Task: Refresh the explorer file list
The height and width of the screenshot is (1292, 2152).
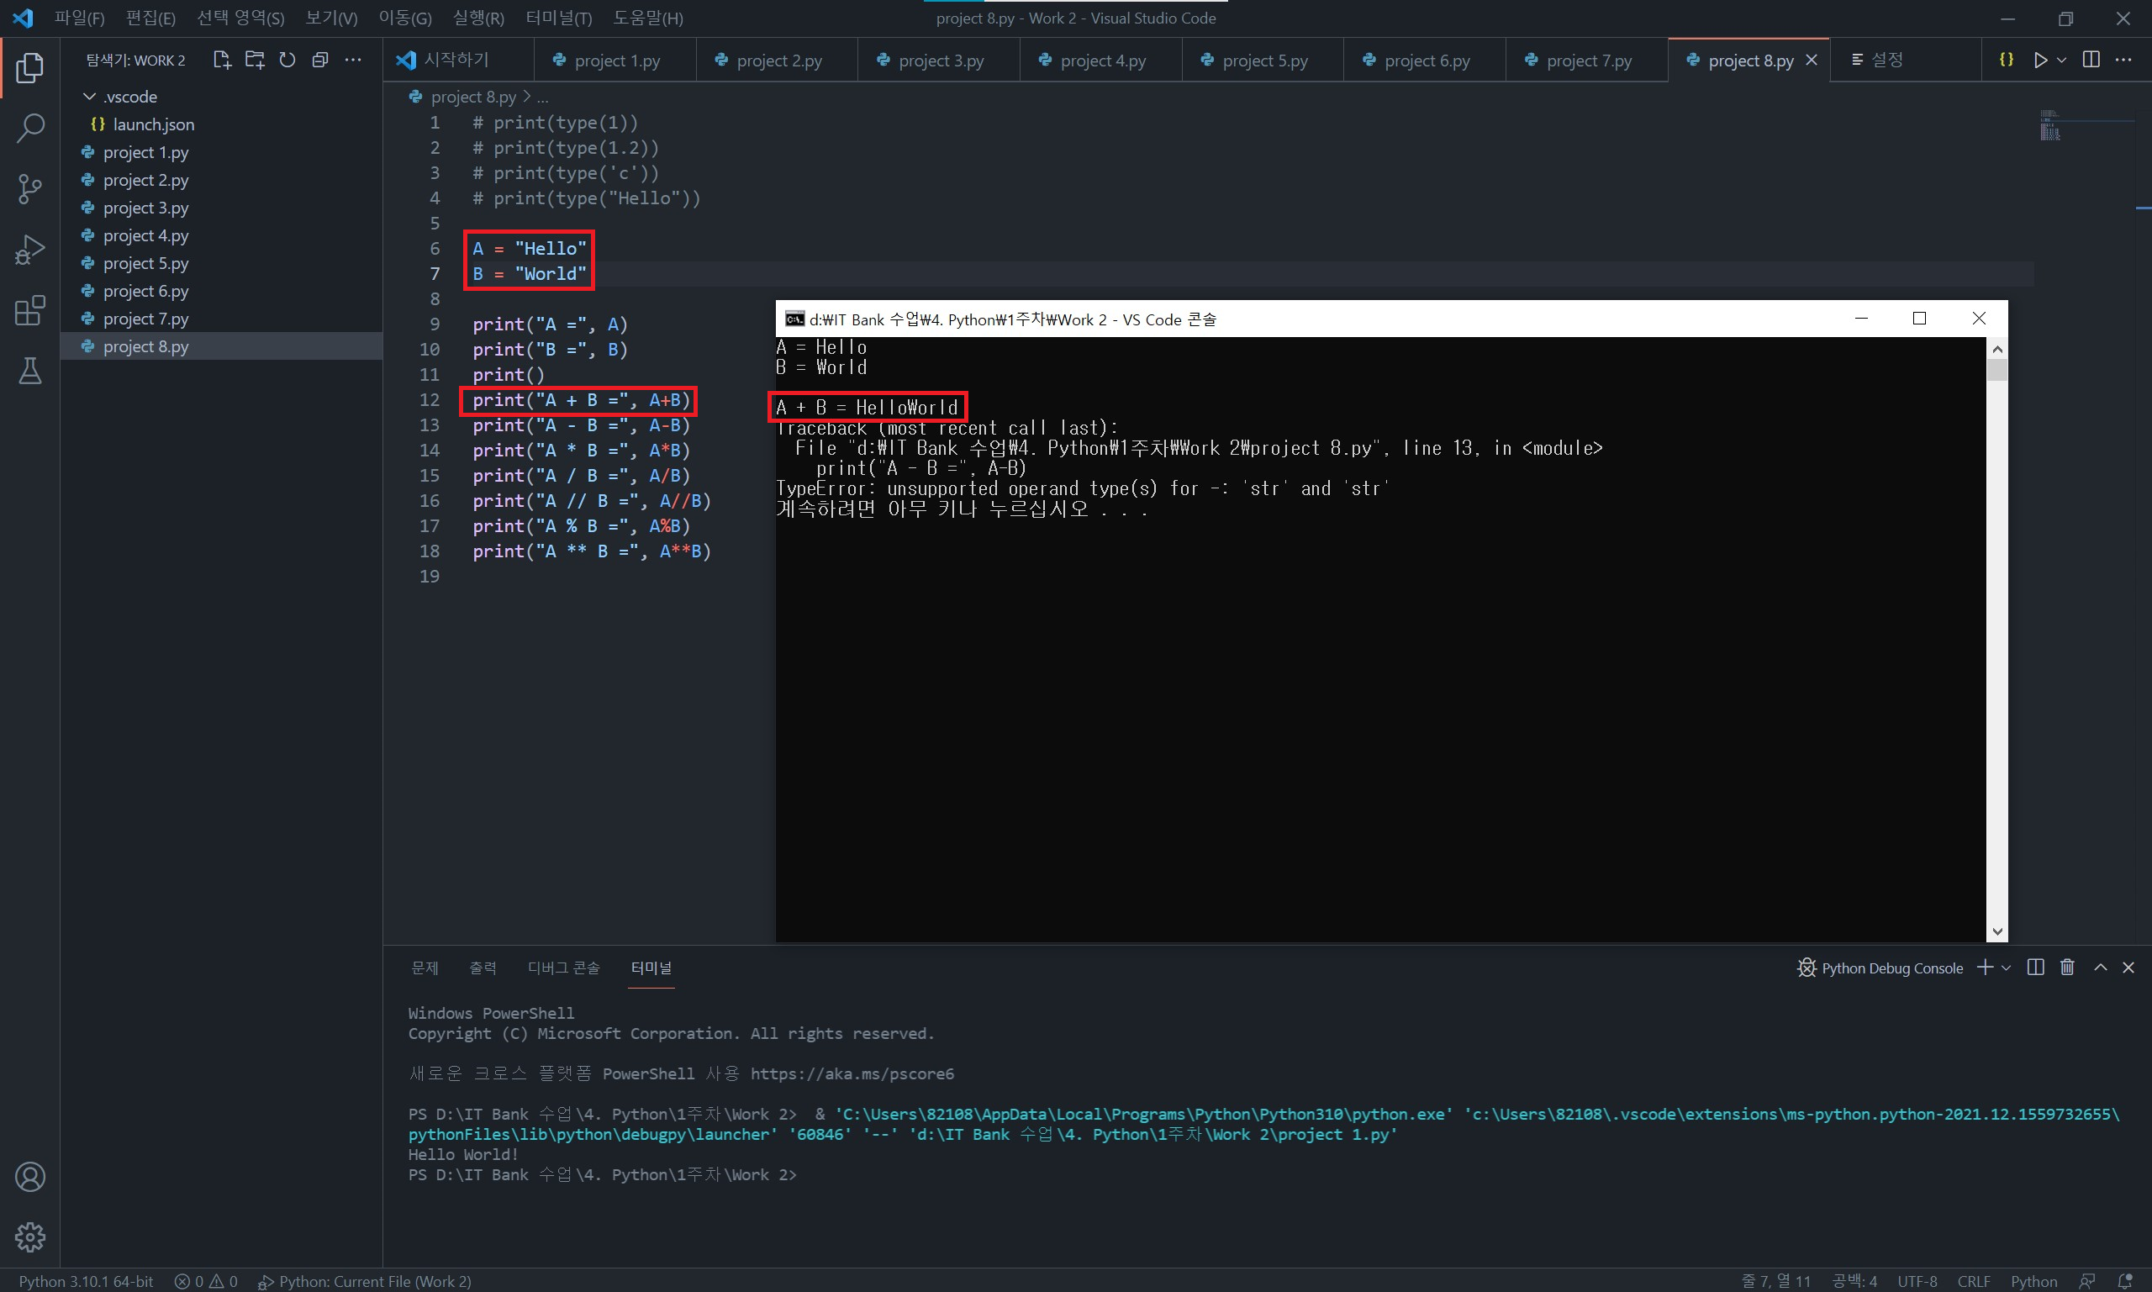Action: click(287, 59)
